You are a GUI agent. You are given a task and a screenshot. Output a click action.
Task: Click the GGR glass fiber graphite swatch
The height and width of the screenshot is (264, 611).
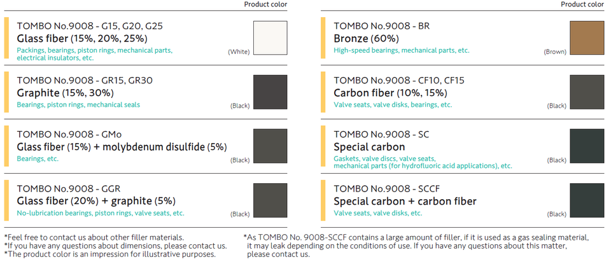point(270,200)
